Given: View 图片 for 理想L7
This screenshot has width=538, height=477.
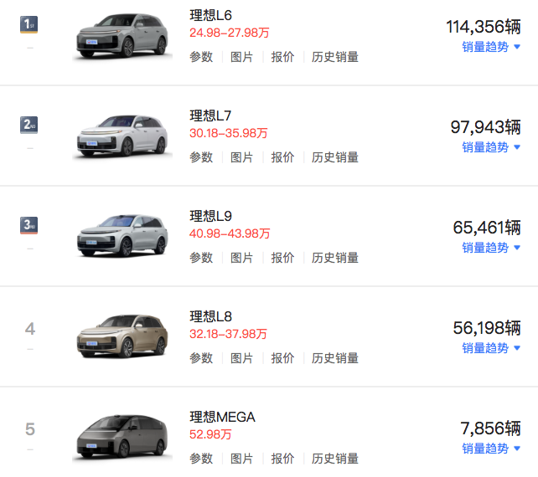Looking at the screenshot, I should click(241, 157).
